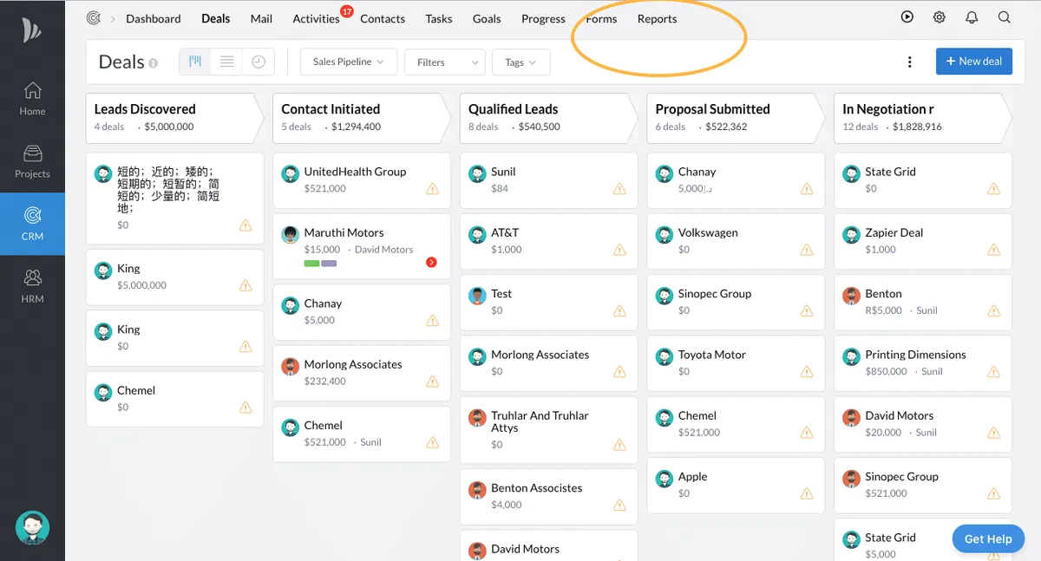Screen dimensions: 1041x561
Task: Open the settings gear icon
Action: 940,17
